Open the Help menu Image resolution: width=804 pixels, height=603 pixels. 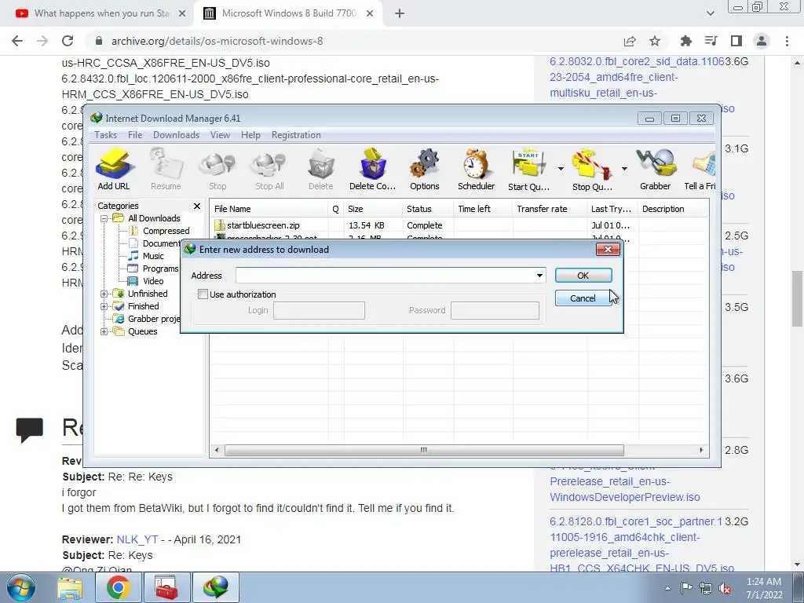point(250,135)
